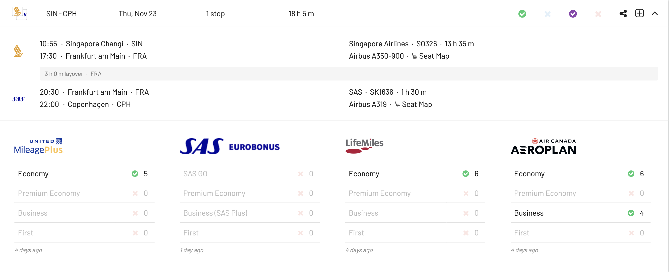The height and width of the screenshot is (272, 669).
Task: Open Seat Map for Airbus A350-900
Action: click(434, 56)
